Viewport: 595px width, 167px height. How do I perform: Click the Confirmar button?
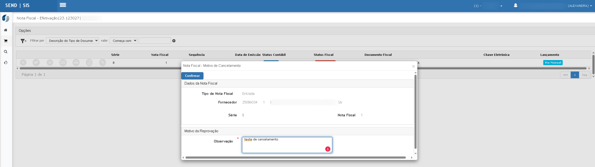(x=192, y=76)
